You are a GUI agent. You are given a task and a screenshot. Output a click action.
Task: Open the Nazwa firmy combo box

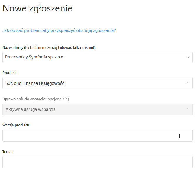click(x=98, y=58)
